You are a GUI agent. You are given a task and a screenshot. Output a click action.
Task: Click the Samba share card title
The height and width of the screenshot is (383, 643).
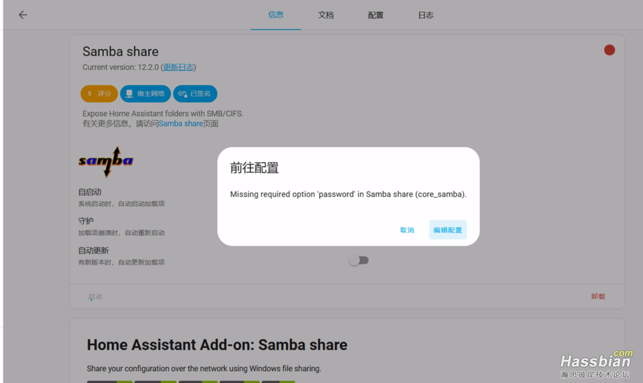[x=120, y=52]
